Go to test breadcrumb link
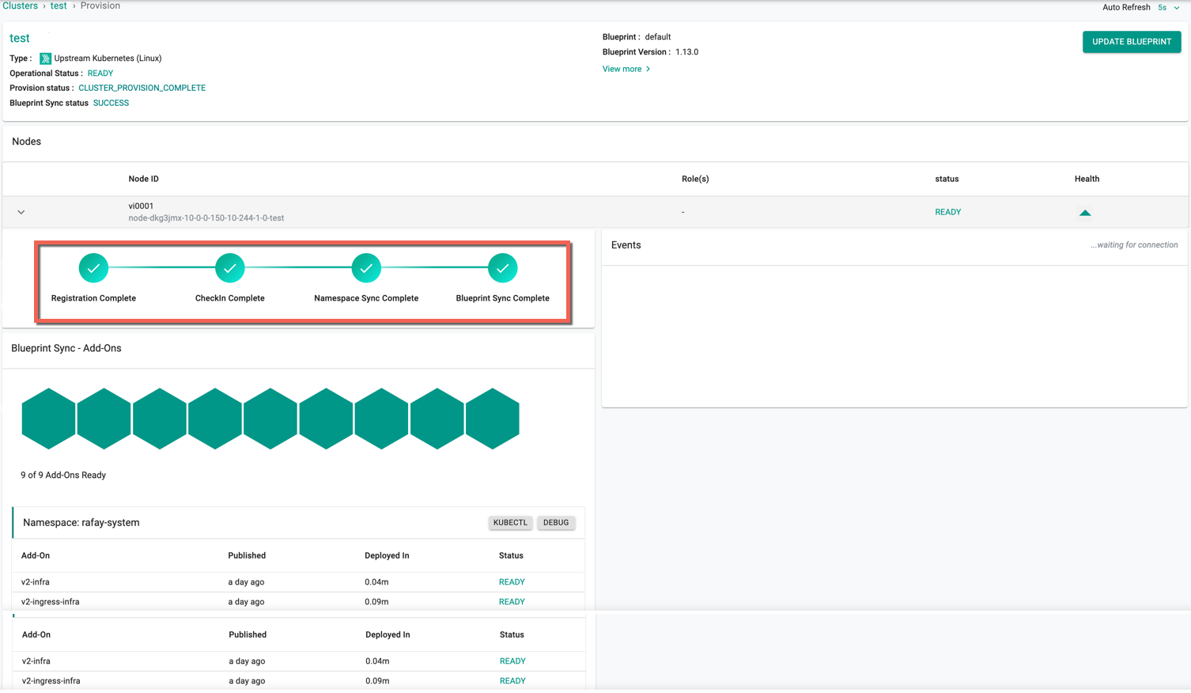The height and width of the screenshot is (693, 1191). click(x=59, y=6)
